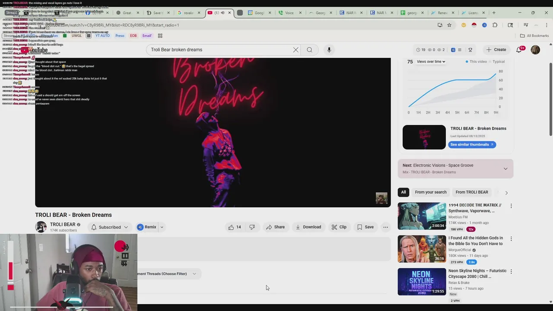This screenshot has width=553, height=311.
Task: Open All Bookmarks folder
Action: coord(534,36)
